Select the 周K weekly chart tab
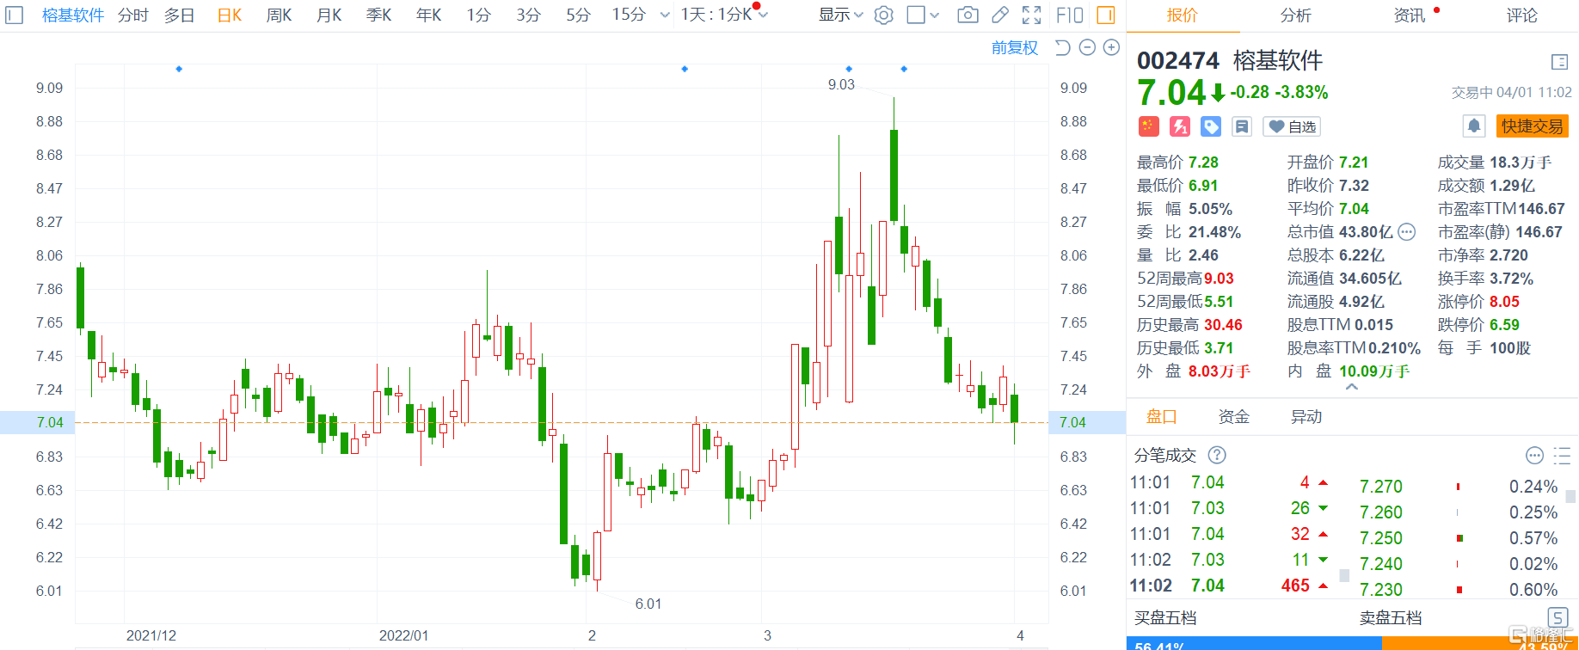Screen dimensions: 1579x650 (280, 15)
